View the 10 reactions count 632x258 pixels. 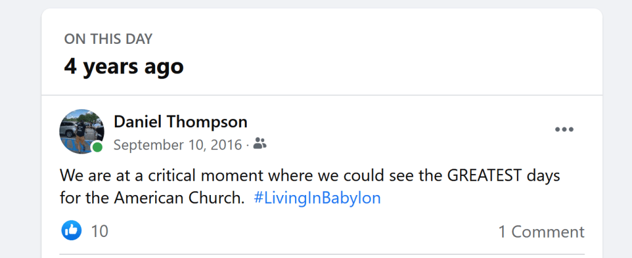pyautogui.click(x=99, y=231)
